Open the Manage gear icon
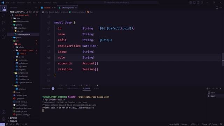 coord(3,119)
